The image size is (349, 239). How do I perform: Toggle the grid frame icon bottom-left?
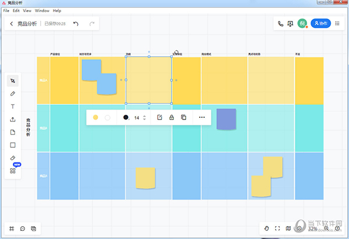tap(12, 229)
